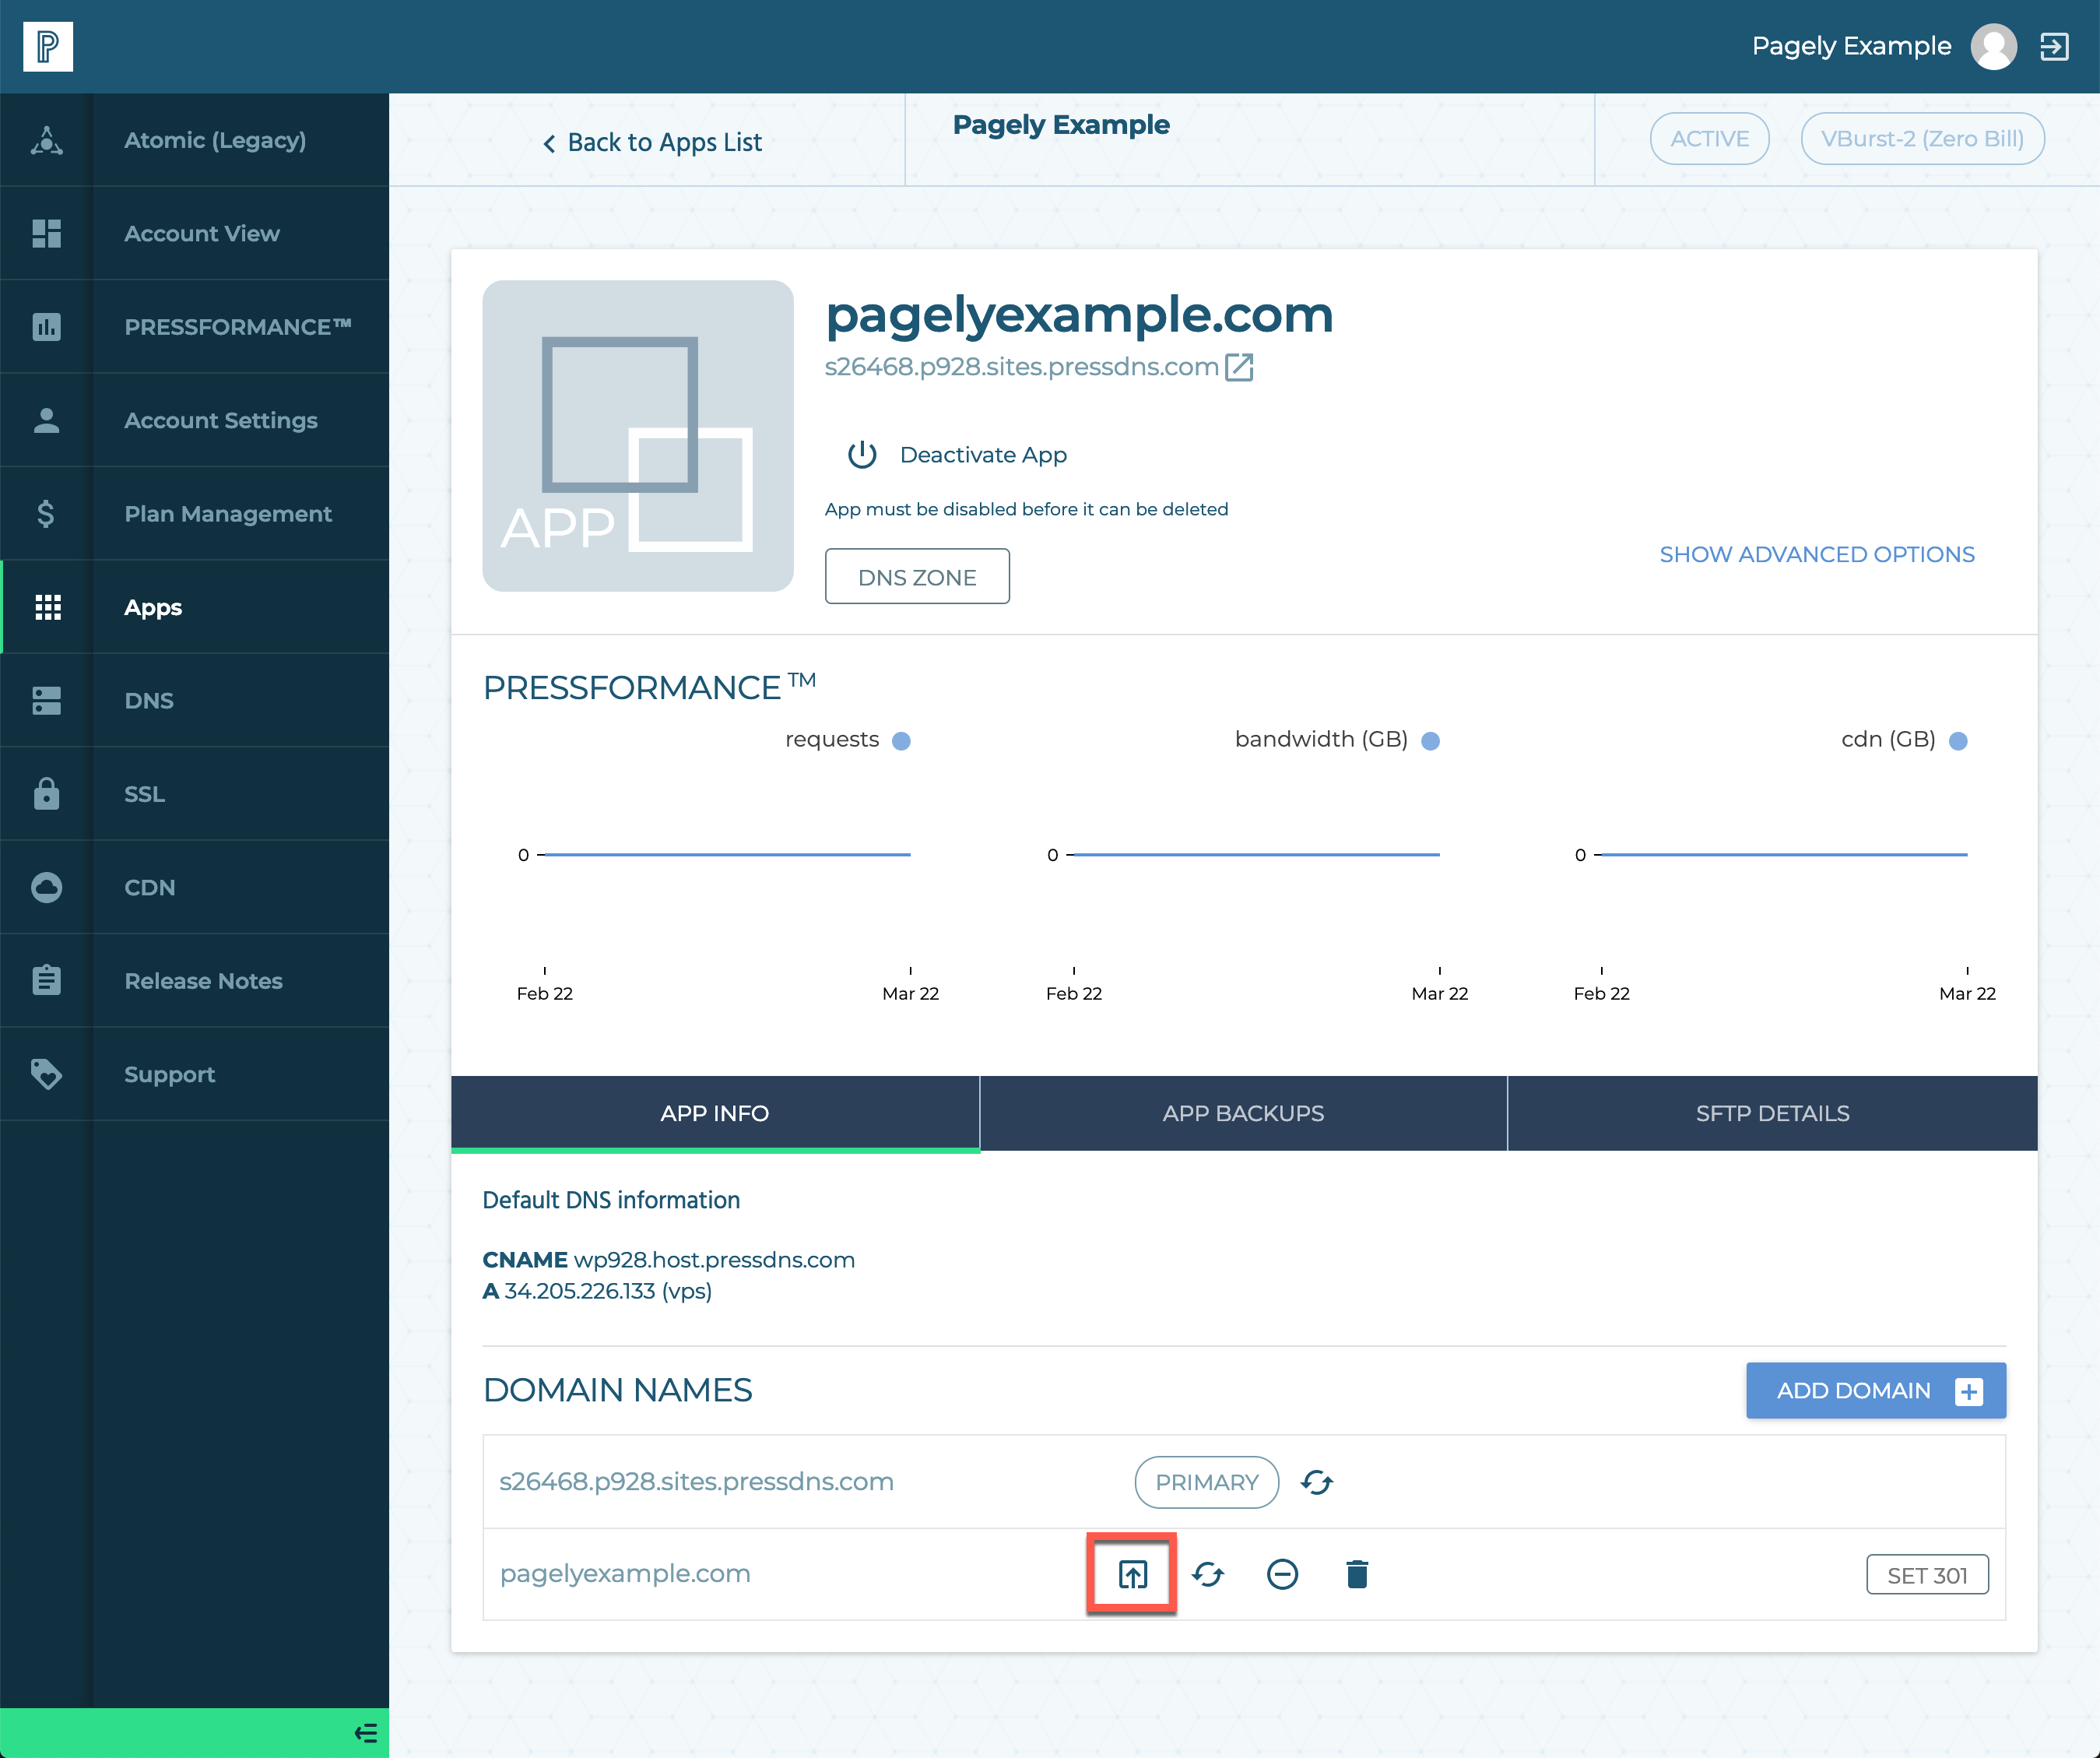The image size is (2100, 1758).
Task: Open the DNS menu item
Action: tap(149, 700)
